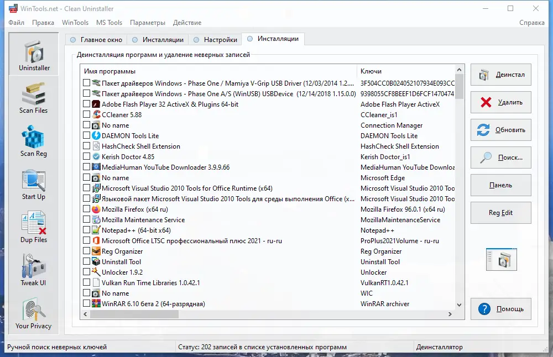Click the Reg Edit button
The width and height of the screenshot is (553, 357).
pyautogui.click(x=501, y=213)
